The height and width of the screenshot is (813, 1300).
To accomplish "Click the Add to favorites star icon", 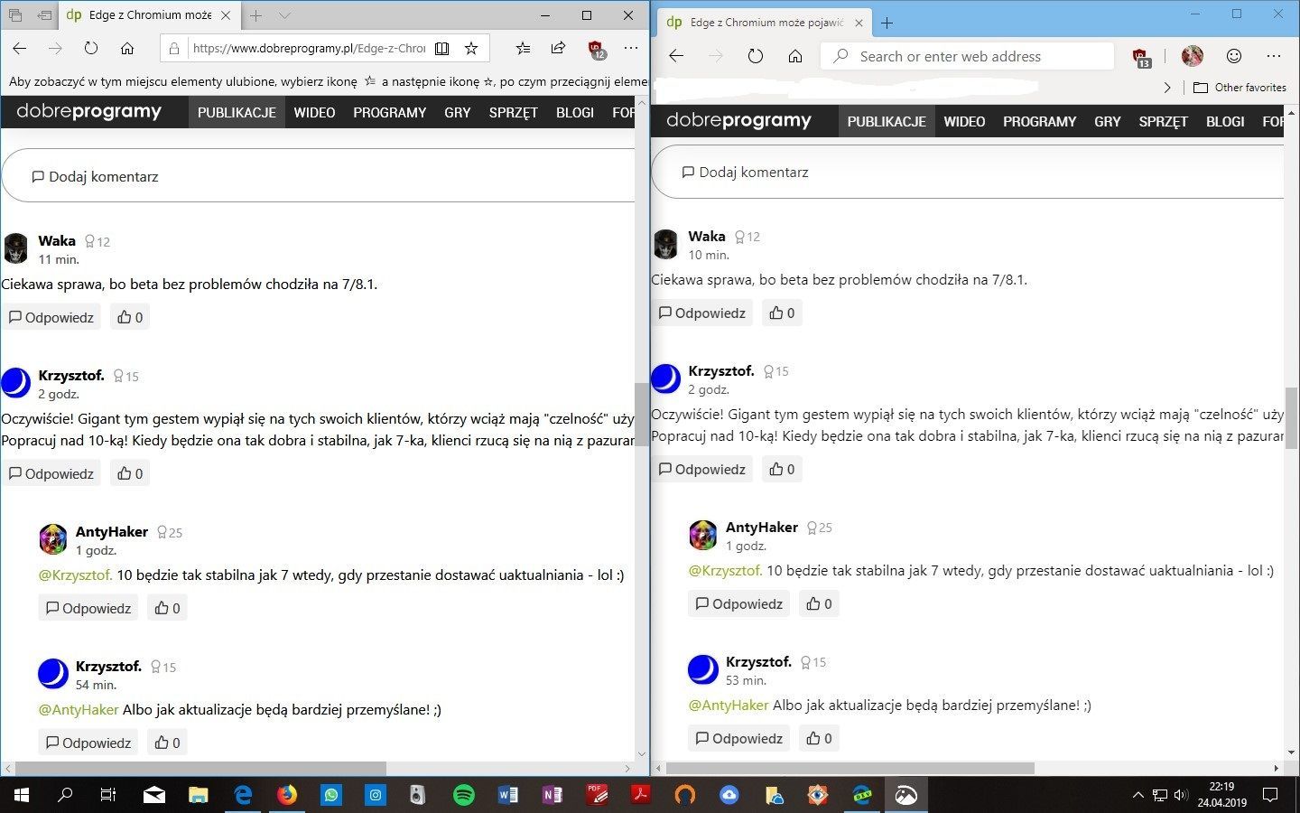I will pos(471,48).
